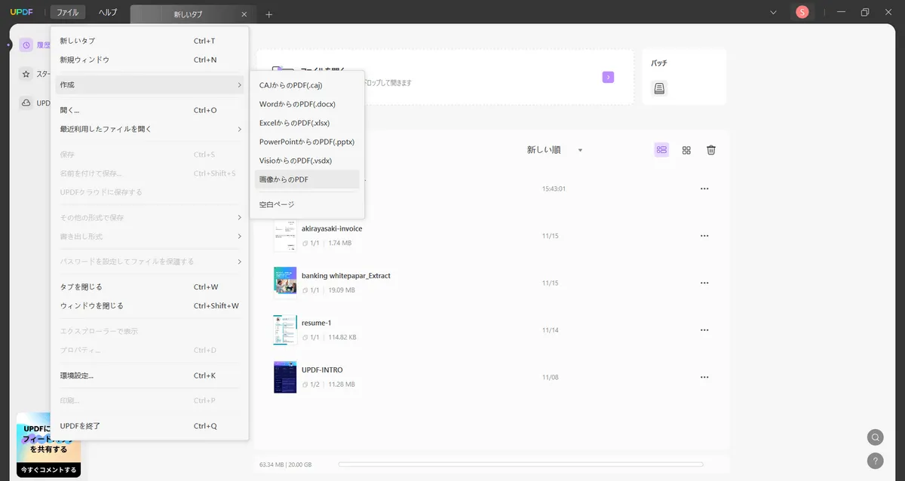Open 環境設定... from the menu
The height and width of the screenshot is (481, 905).
[149, 375]
